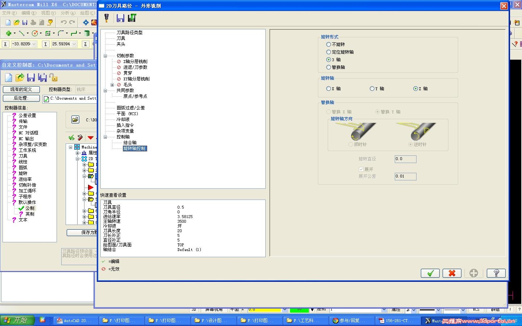Image resolution: width=522 pixels, height=326 pixels.
Task: Click the 现有的定义 button
Action: click(21, 89)
